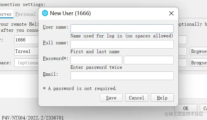Image resolution: width=207 pixels, height=120 pixels.
Task: Click the partially visible button beside OK
Action: (204, 108)
